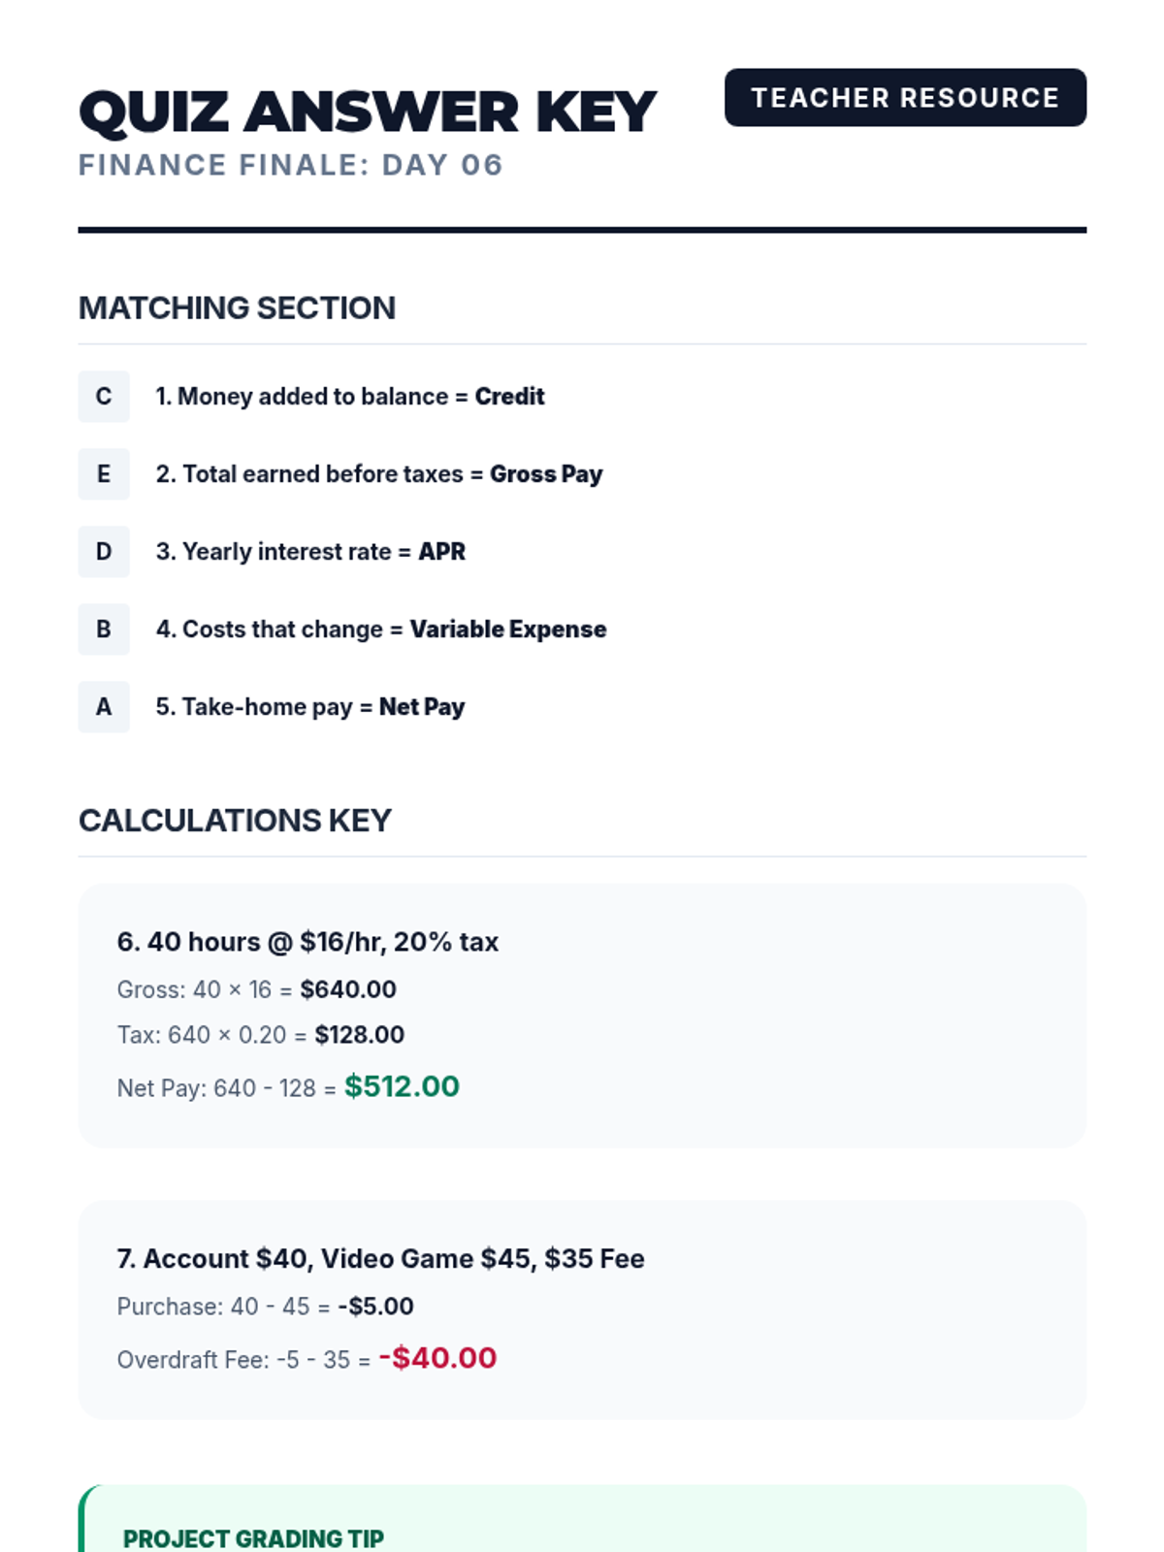Click the bold APR answer

441,552
